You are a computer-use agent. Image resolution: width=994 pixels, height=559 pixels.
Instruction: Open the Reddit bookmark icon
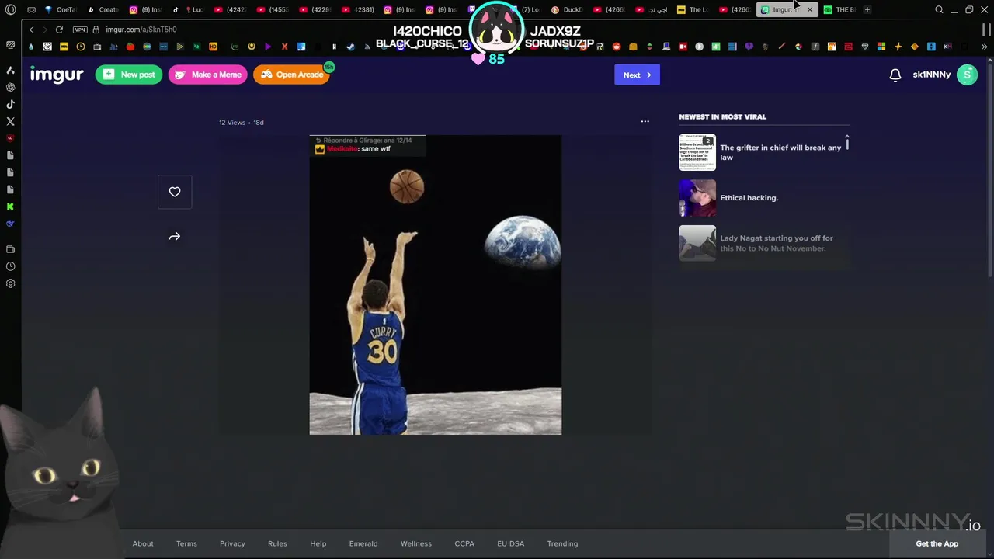pyautogui.click(x=617, y=47)
